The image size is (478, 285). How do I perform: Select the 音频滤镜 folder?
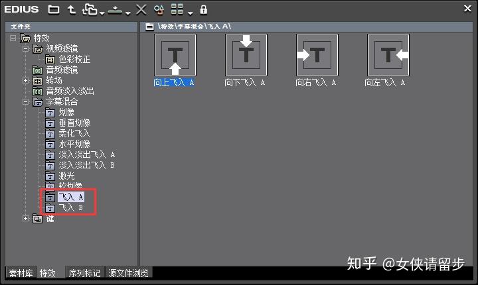tap(62, 70)
